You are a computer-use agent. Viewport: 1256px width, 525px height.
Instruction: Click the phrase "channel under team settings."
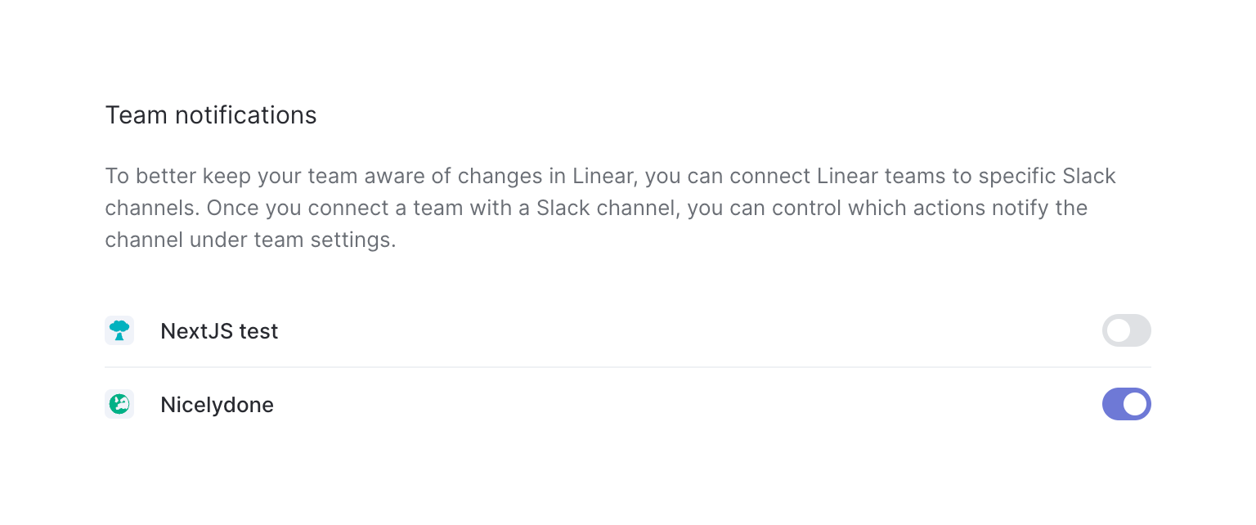click(x=250, y=240)
